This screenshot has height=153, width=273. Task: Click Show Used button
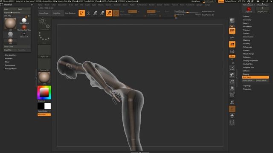[x=17, y=47]
